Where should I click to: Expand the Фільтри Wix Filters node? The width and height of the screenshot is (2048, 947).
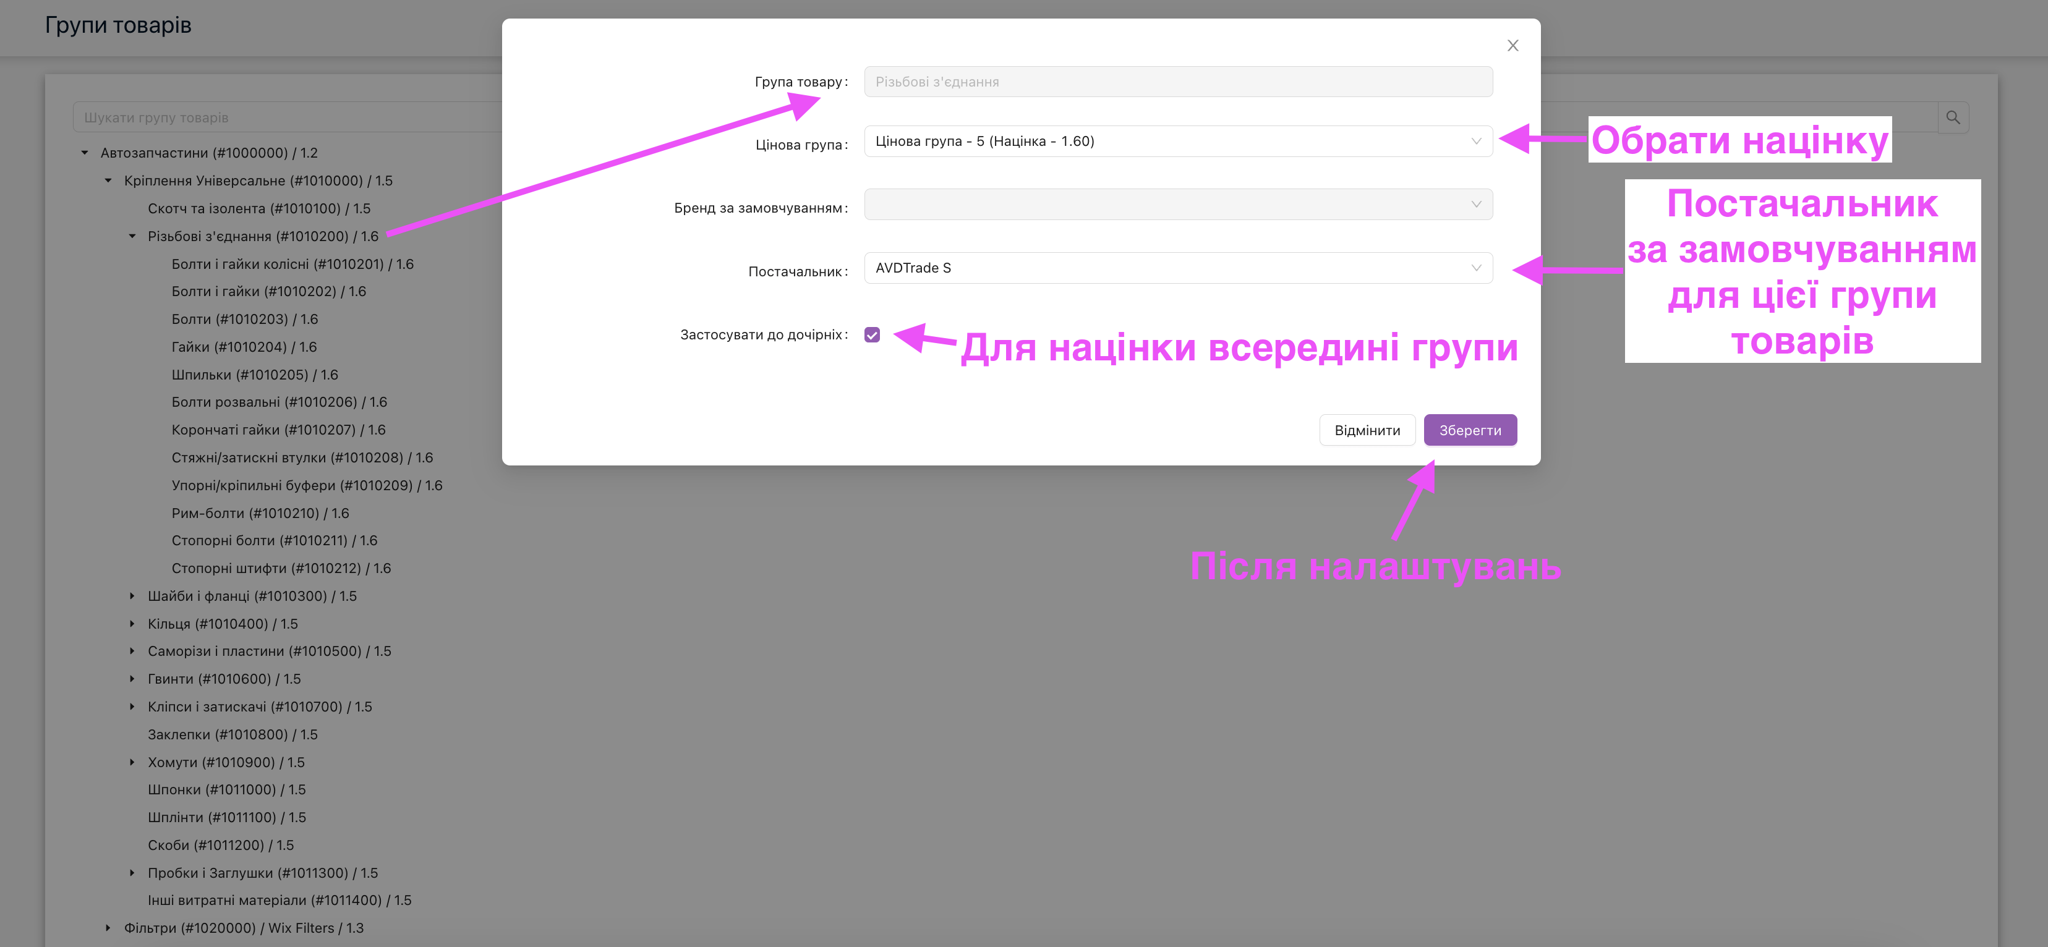109,927
